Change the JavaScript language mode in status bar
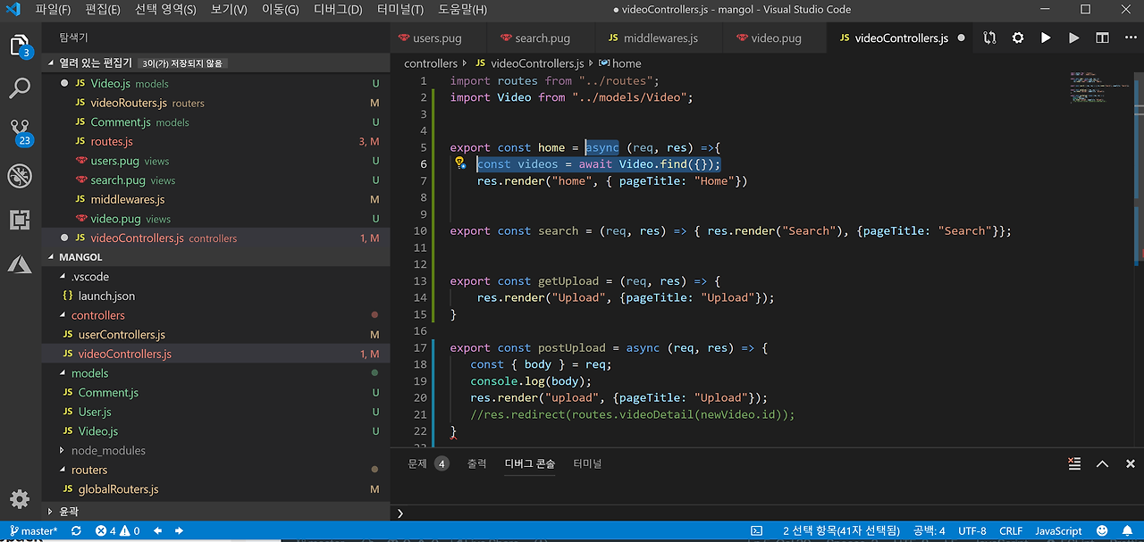 1058,531
